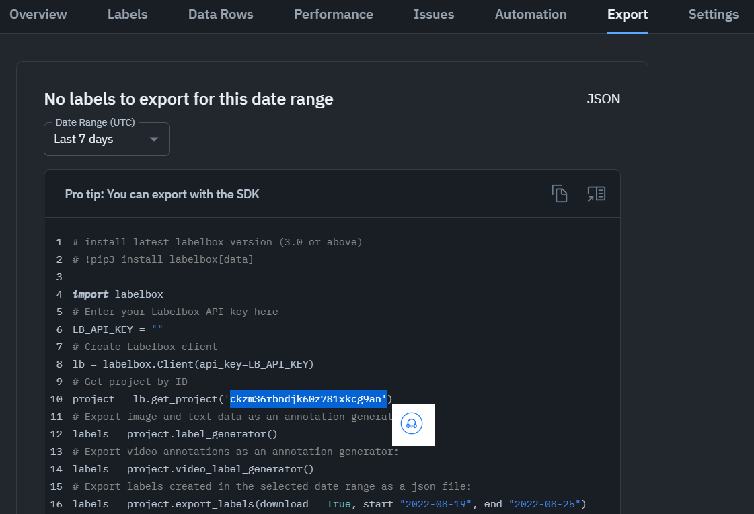754x514 pixels.
Task: Click the highlighted project ID string
Action: [x=308, y=399]
